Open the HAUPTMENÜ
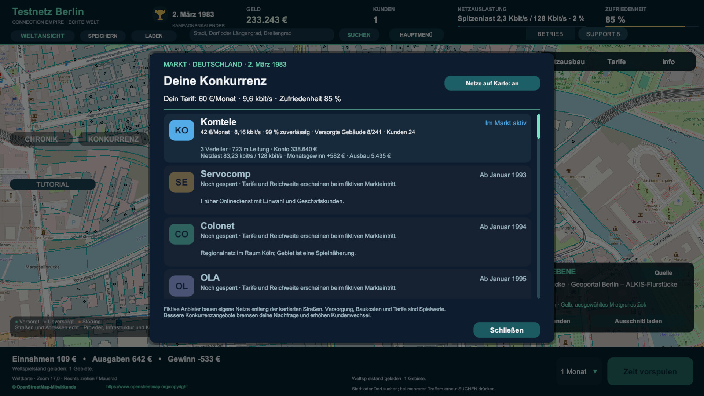The height and width of the screenshot is (396, 704). click(x=416, y=35)
